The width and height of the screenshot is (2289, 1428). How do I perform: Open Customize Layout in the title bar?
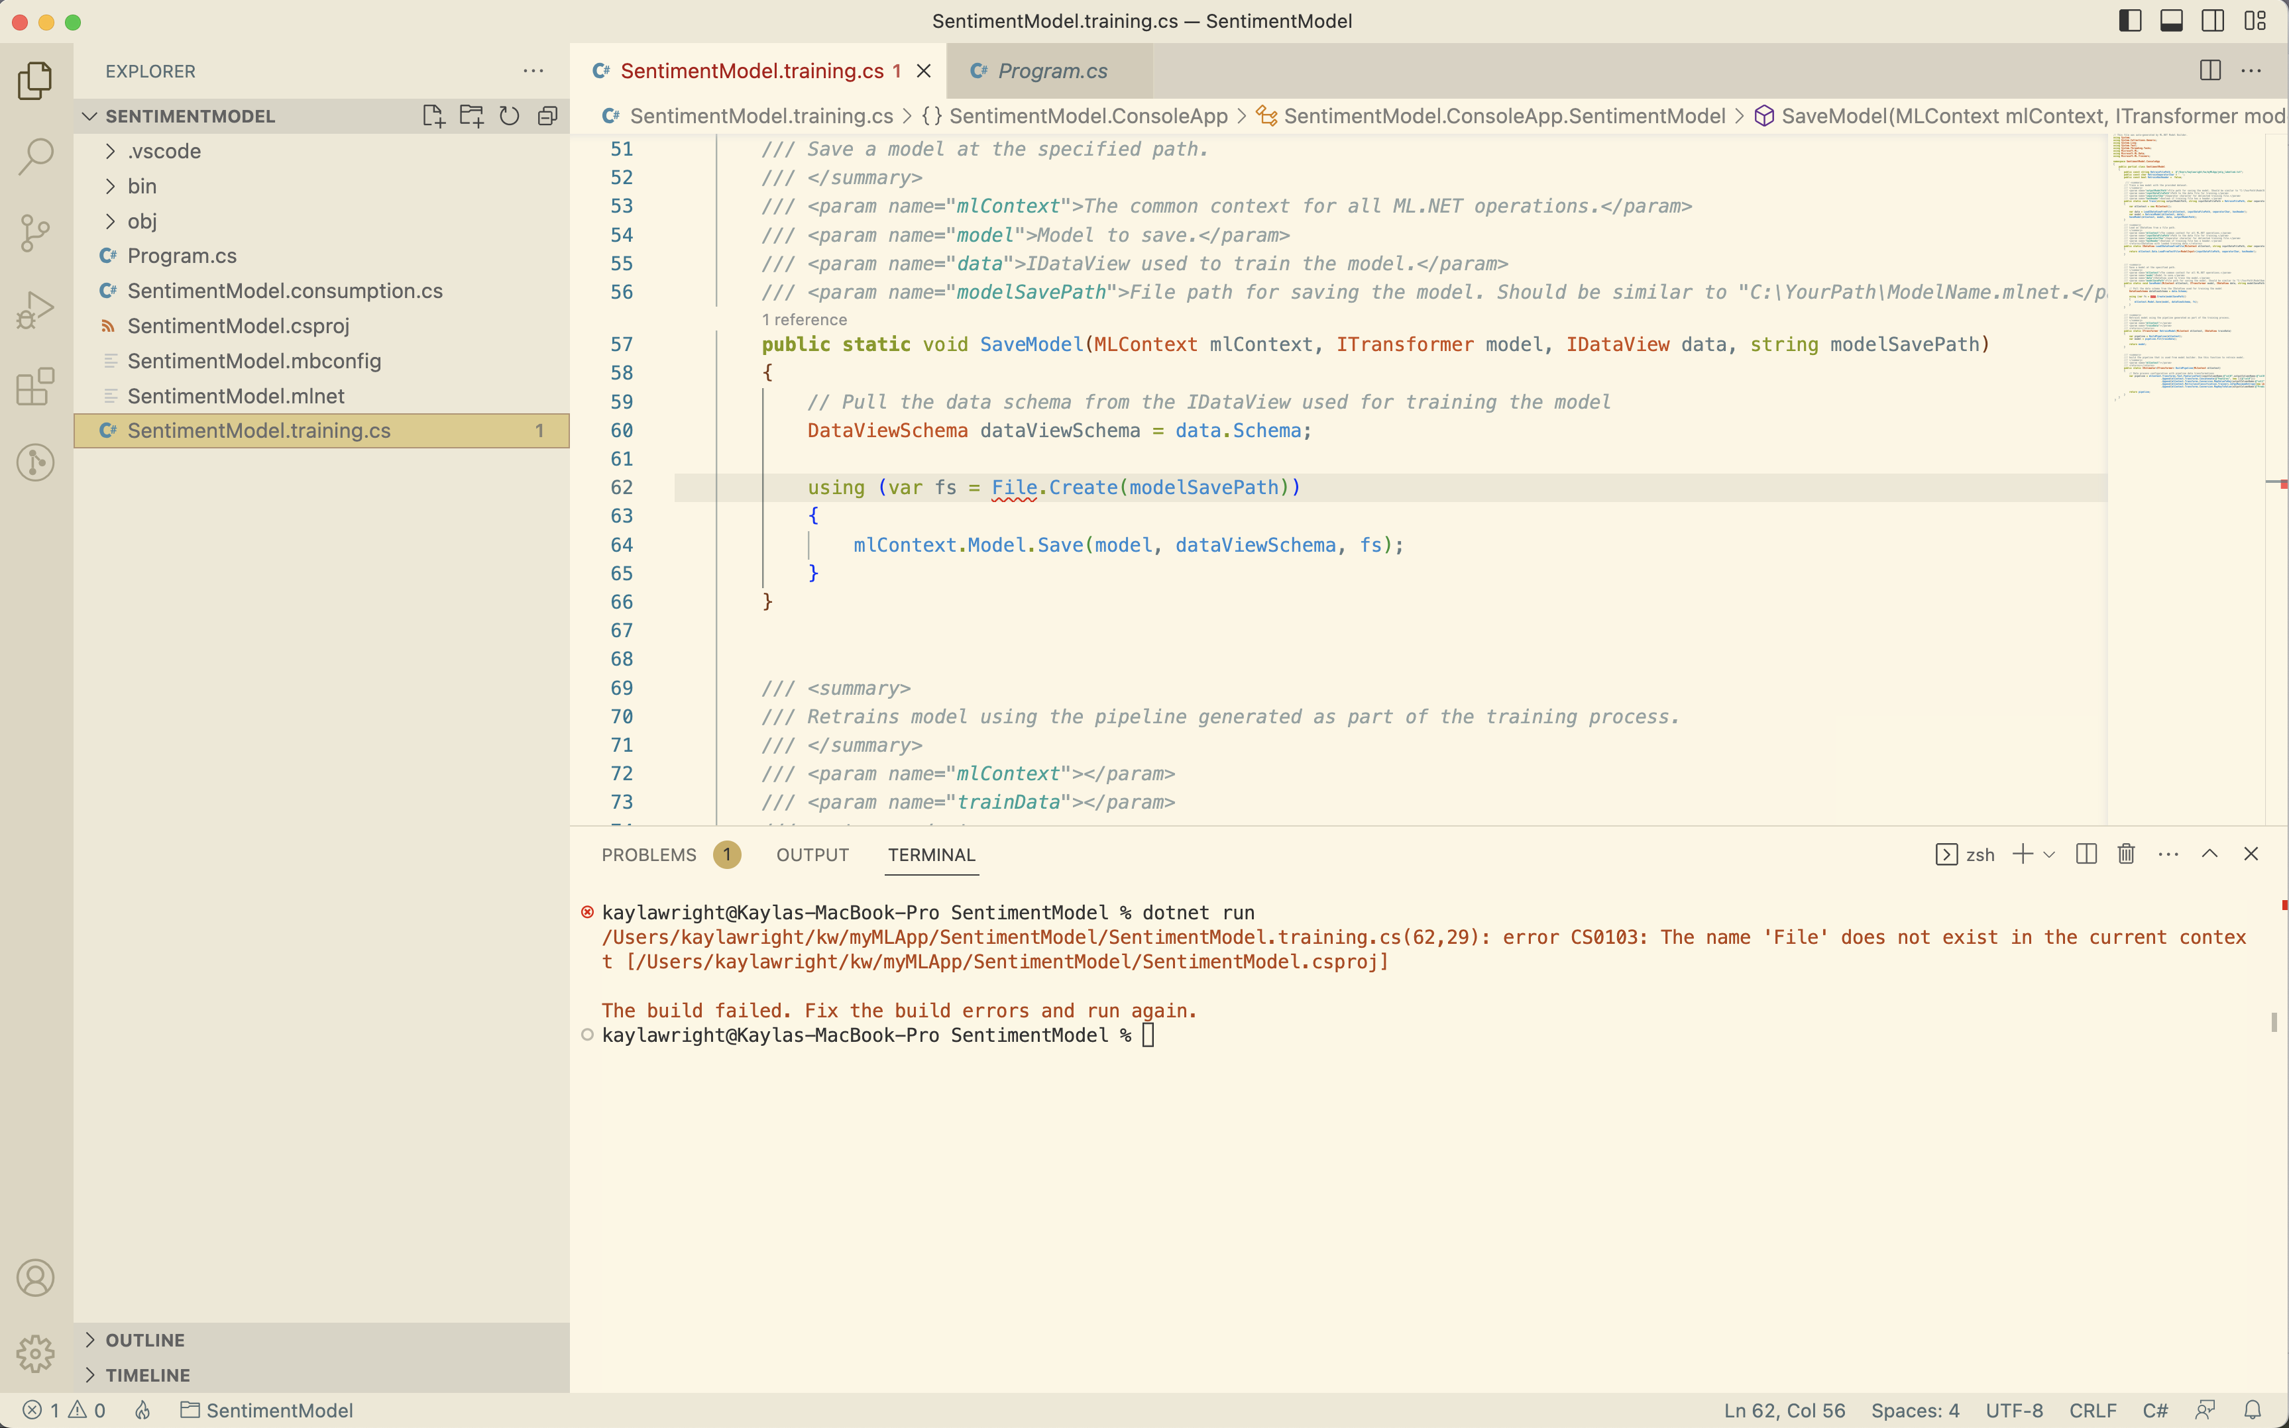click(2255, 21)
